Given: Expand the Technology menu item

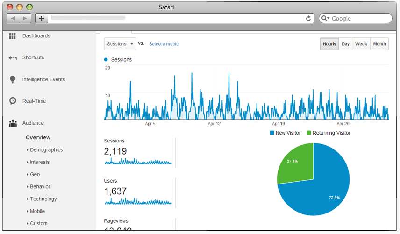Looking at the screenshot, I should coord(43,199).
